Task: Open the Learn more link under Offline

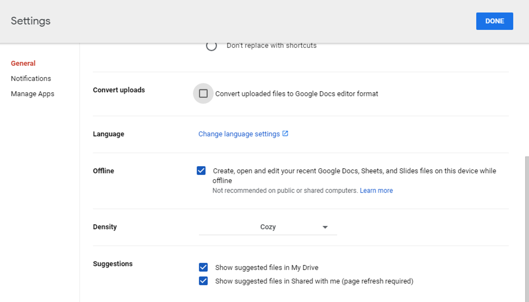Action: (376, 191)
